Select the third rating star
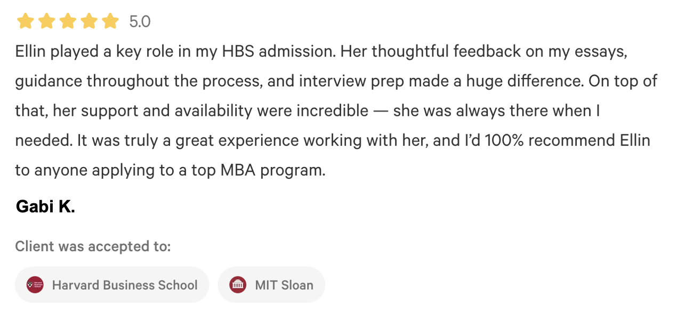The image size is (677, 318). pyautogui.click(x=68, y=21)
